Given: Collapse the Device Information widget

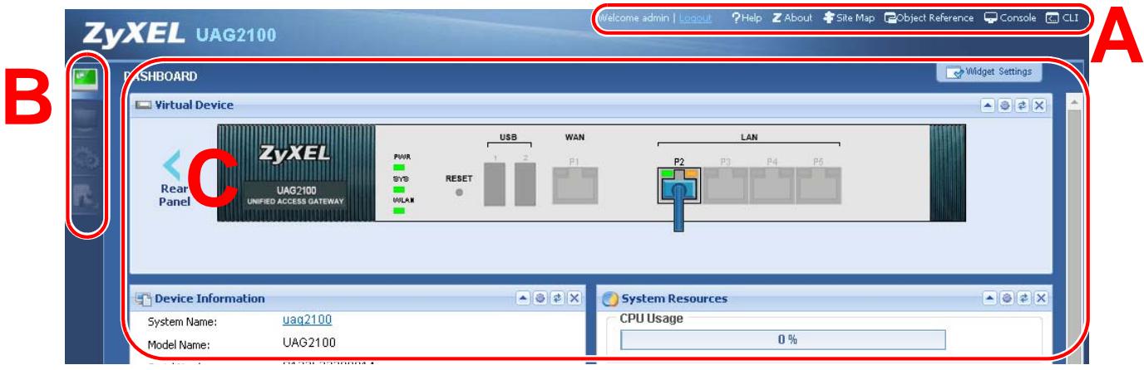Looking at the screenshot, I should 522,297.
